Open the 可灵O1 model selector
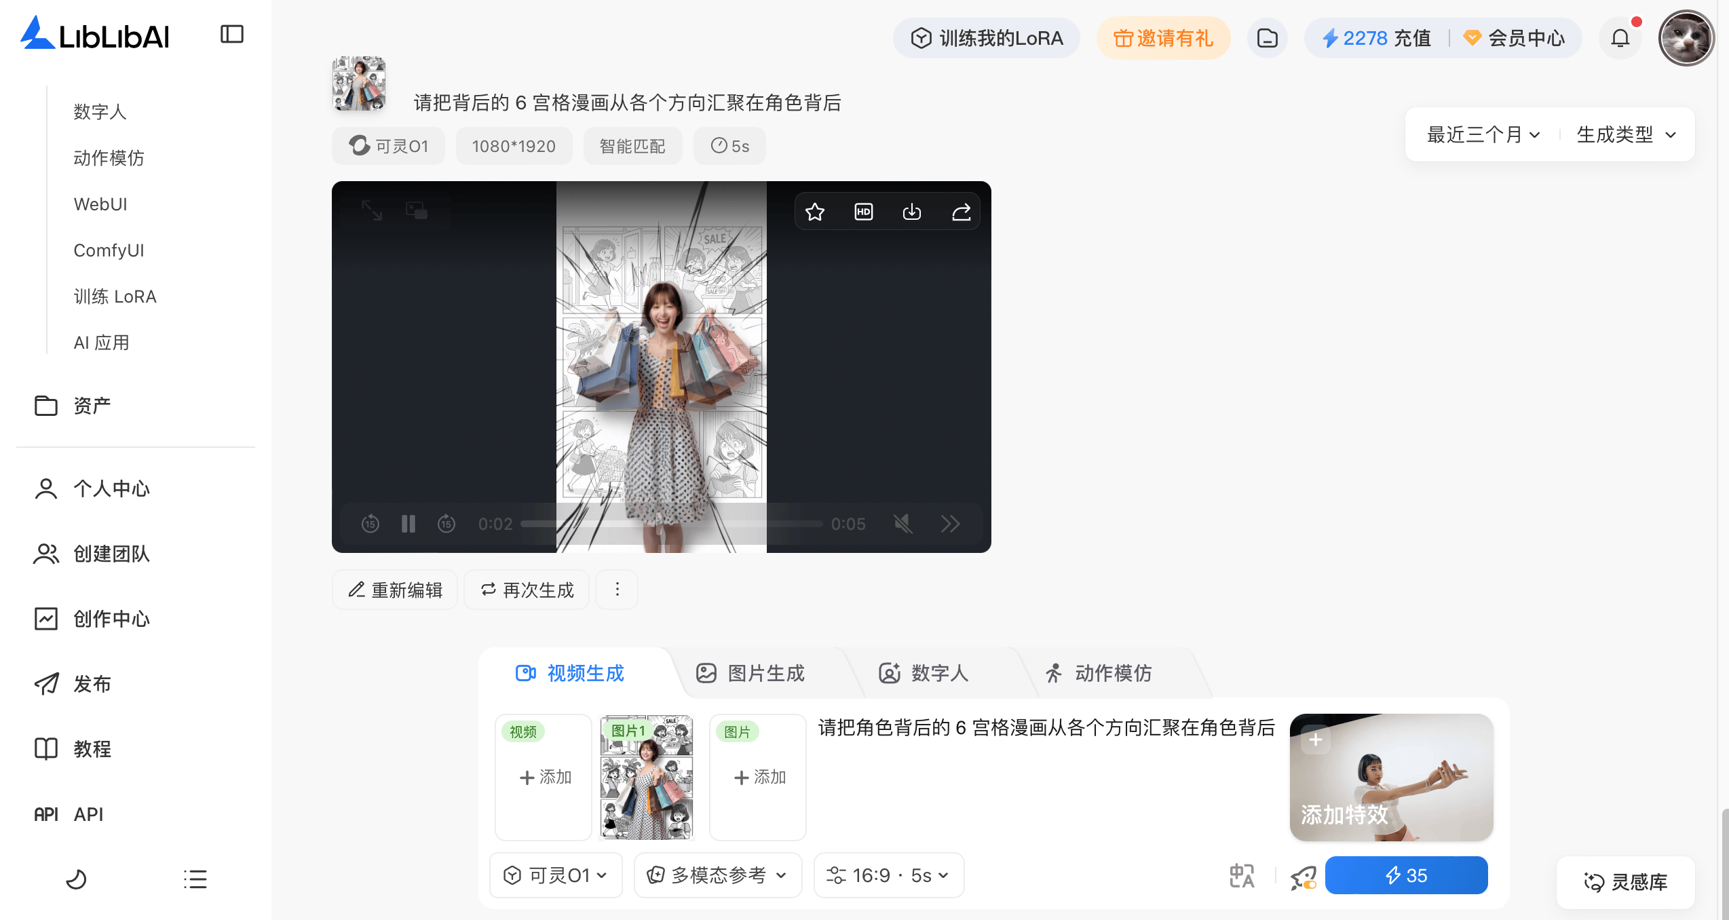Image resolution: width=1729 pixels, height=920 pixels. click(x=555, y=875)
